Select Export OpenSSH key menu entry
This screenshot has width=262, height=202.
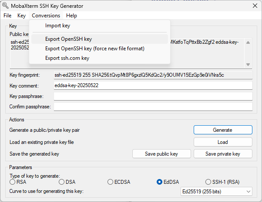[x=100, y=39]
